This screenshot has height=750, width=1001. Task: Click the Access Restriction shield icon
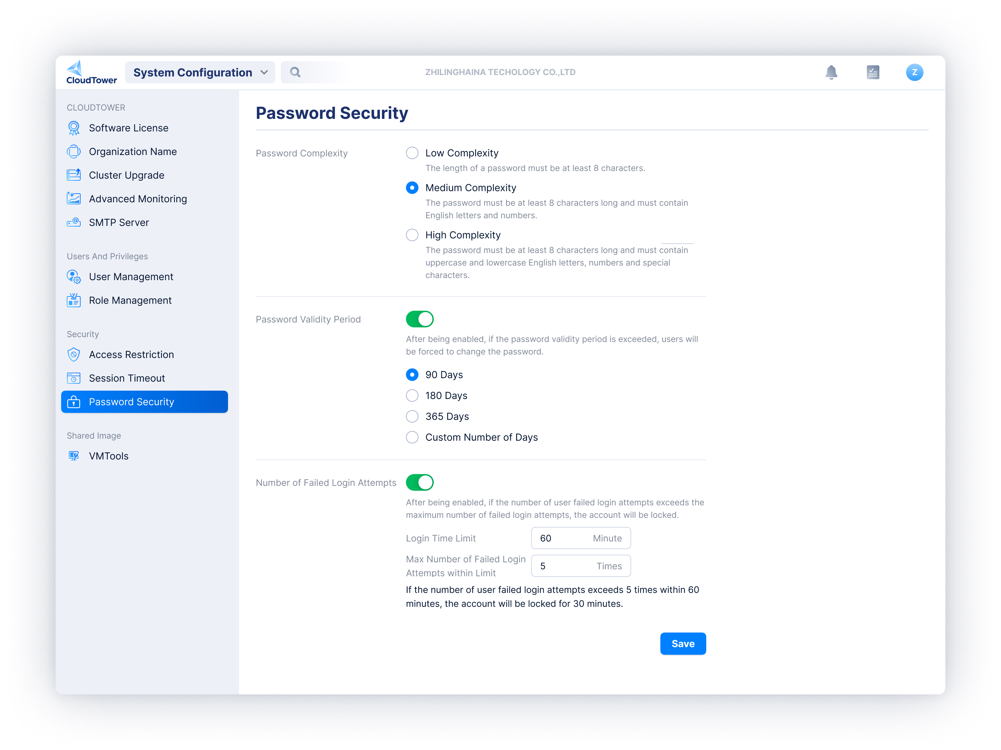74,354
